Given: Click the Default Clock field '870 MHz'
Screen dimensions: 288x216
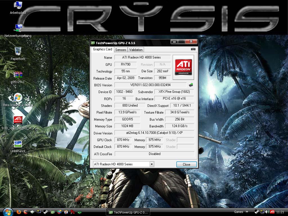Looking at the screenshot, I should [x=123, y=147].
